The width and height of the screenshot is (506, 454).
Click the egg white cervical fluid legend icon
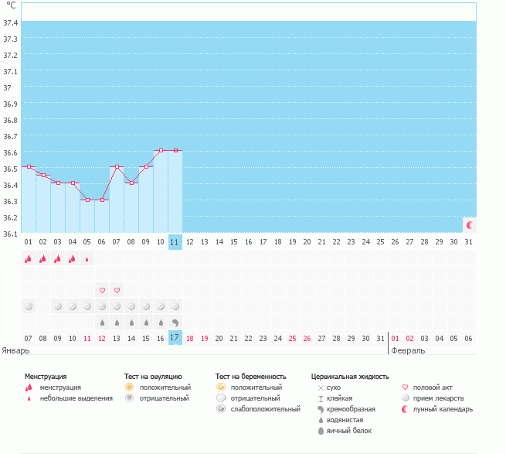tap(321, 430)
